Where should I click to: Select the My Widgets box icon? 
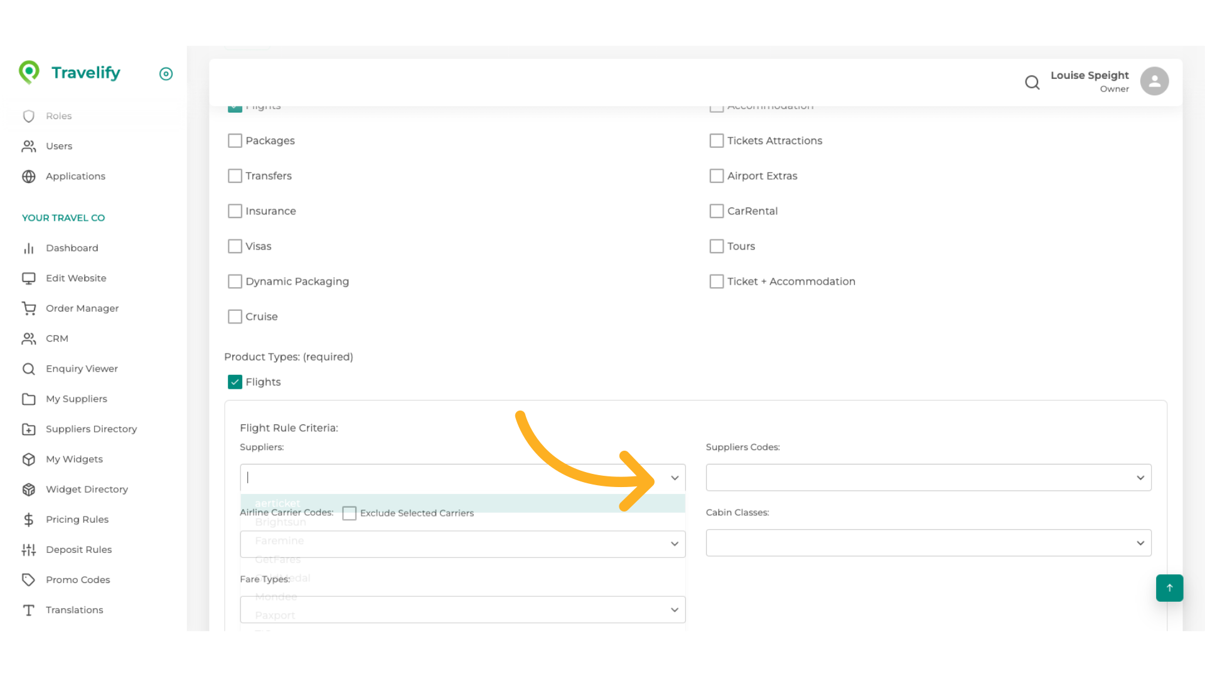(29, 459)
